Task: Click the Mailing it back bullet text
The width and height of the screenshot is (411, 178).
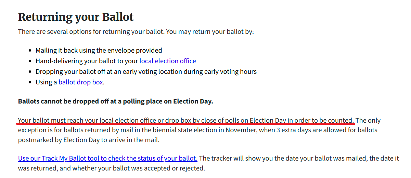Action: click(99, 51)
